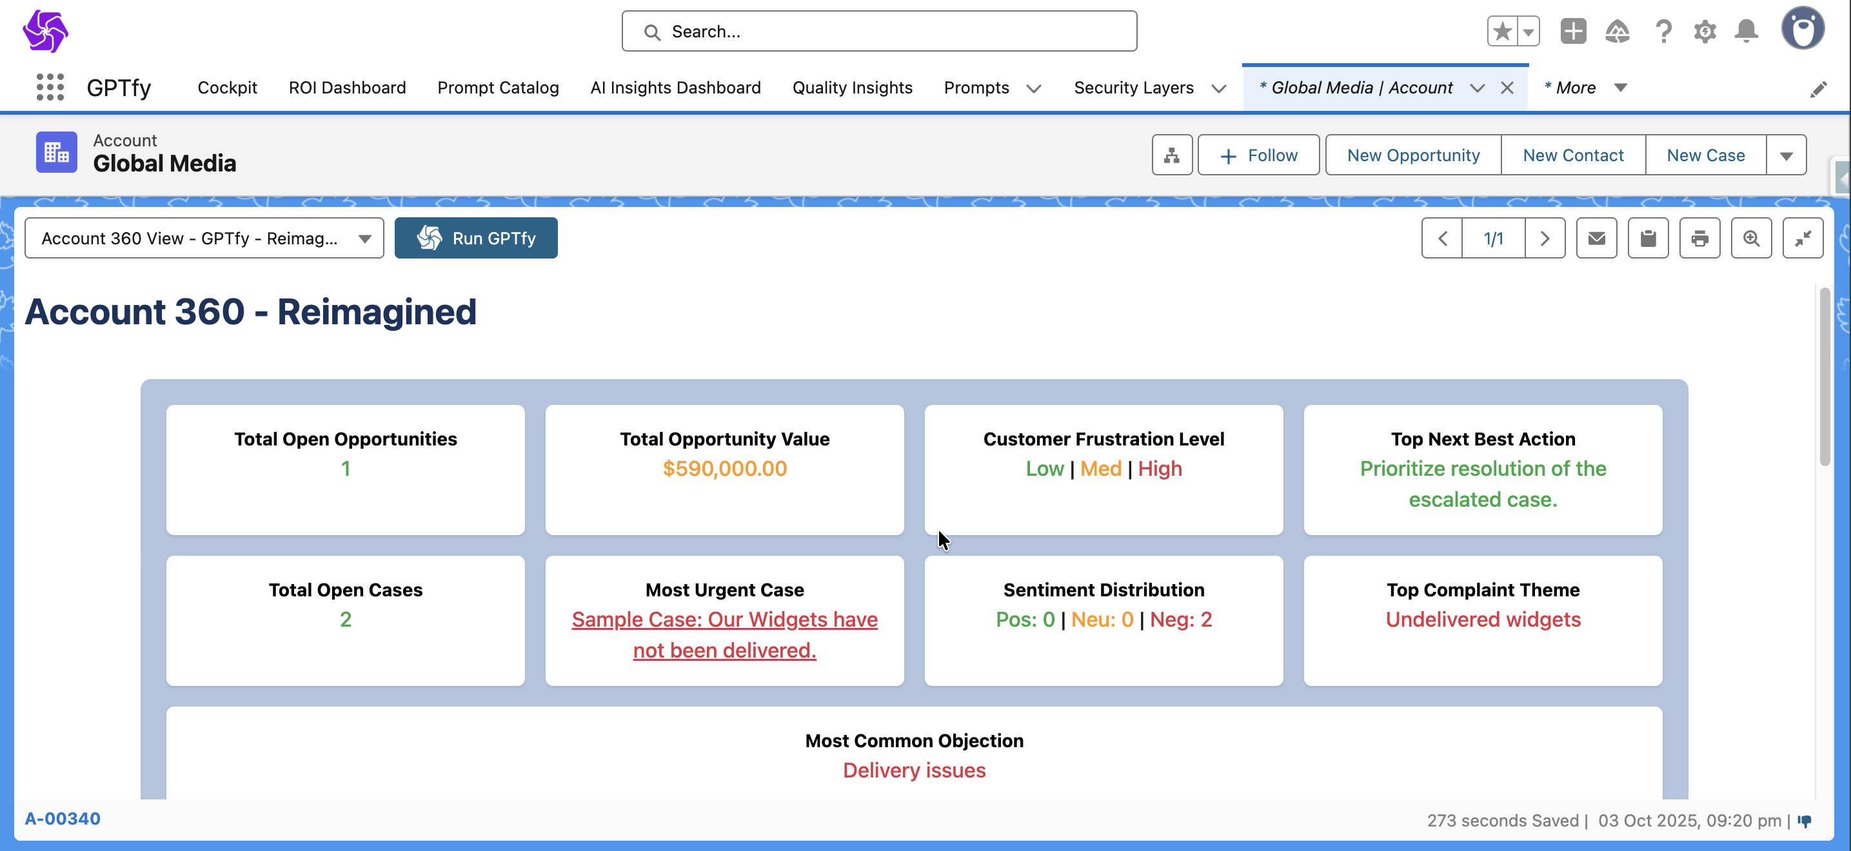Viewport: 1851px width, 851px height.
Task: Open the more actions dropdown beside New Case
Action: (1786, 155)
